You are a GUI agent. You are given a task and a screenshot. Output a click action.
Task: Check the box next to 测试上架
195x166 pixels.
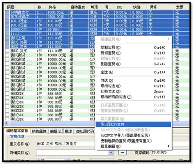(x=7, y=38)
